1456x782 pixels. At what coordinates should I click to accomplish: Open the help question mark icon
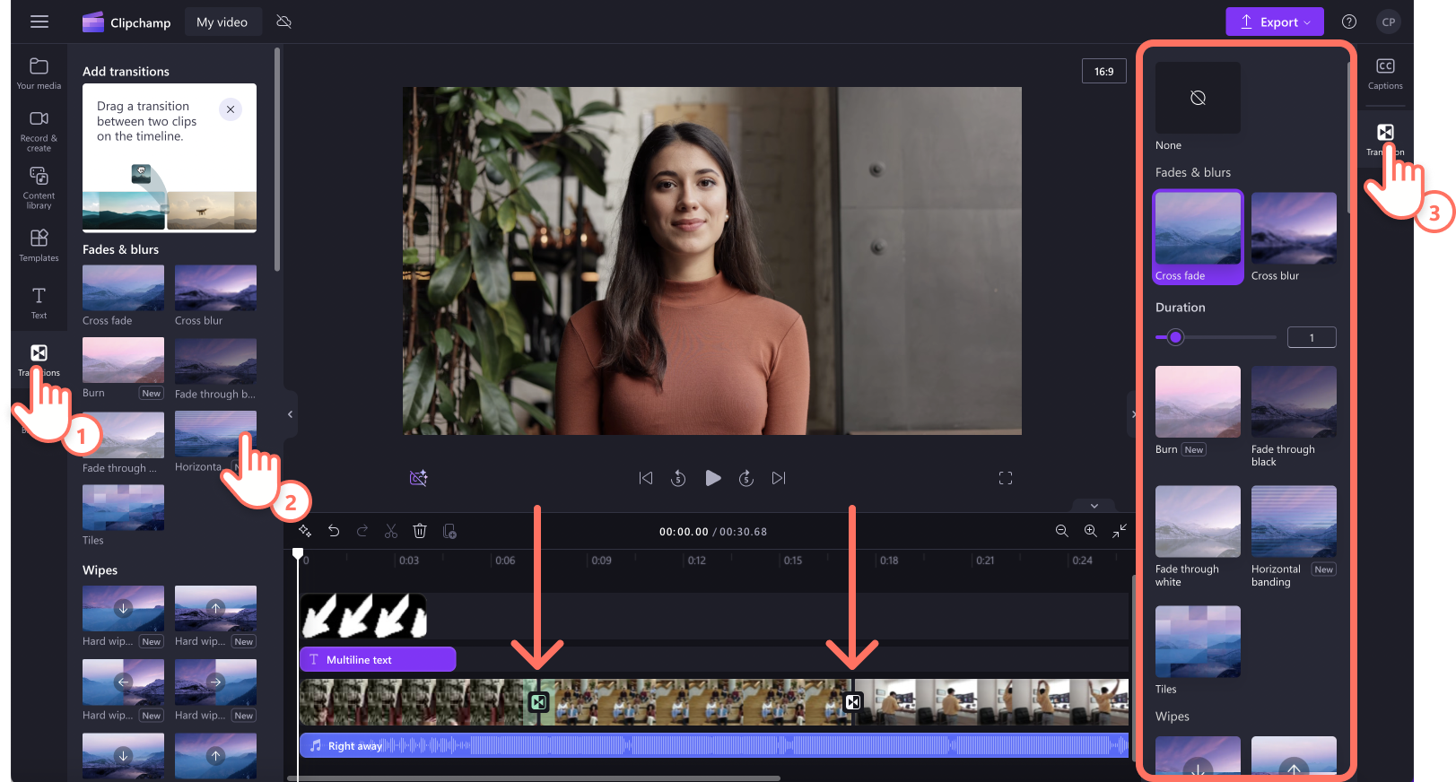(x=1348, y=22)
